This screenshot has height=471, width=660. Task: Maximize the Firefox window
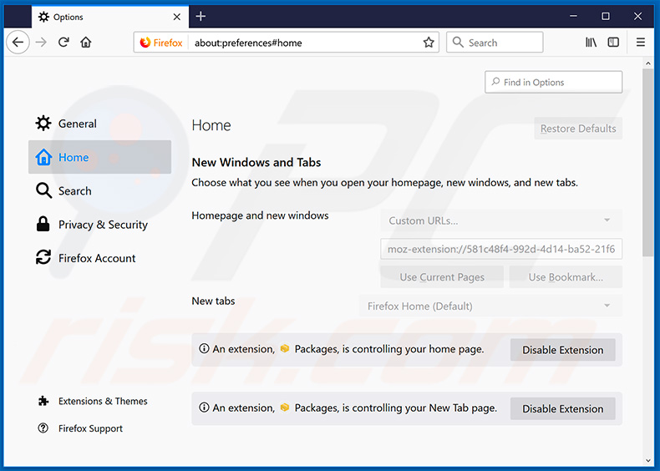(606, 17)
